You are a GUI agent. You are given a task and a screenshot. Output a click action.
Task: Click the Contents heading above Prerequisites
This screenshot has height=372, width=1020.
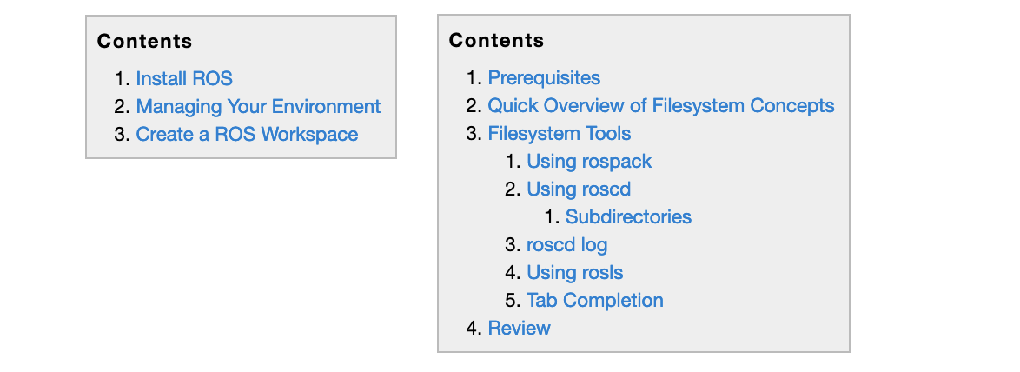pyautogui.click(x=496, y=40)
